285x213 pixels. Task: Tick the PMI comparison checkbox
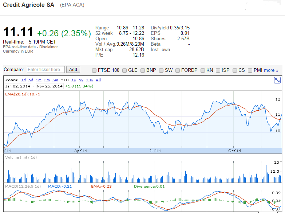click(x=250, y=70)
